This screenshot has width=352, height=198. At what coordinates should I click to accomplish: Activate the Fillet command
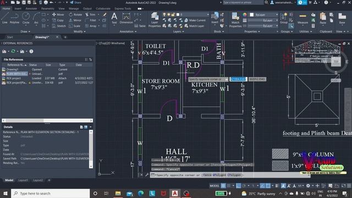pos(90,20)
